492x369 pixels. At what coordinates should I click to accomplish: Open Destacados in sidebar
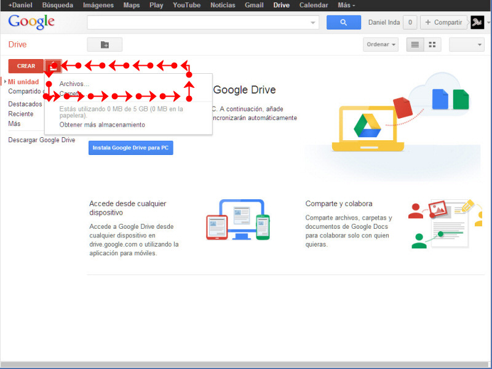coord(25,104)
